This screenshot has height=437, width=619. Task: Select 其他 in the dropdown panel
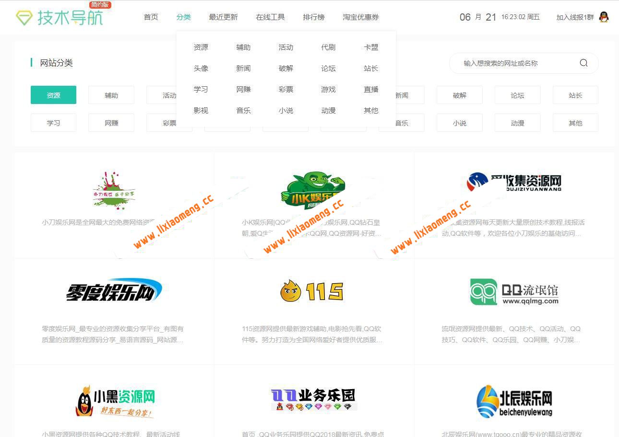click(x=370, y=110)
